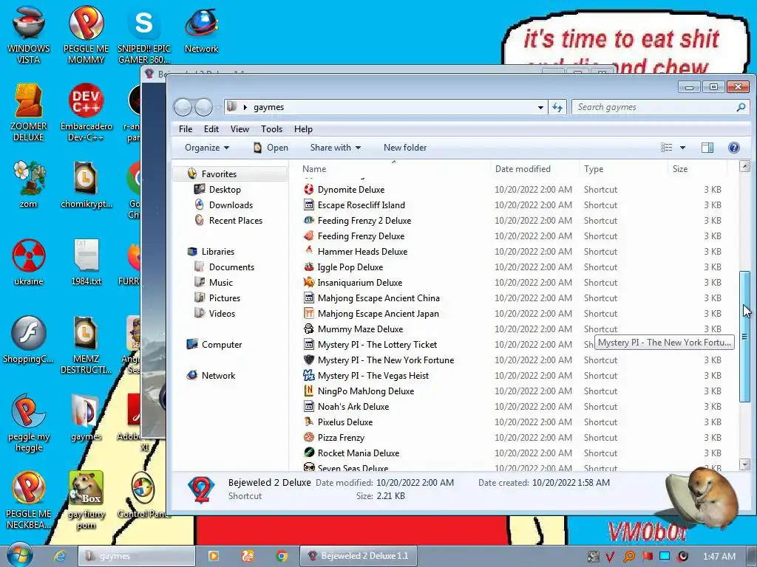Sort by Date modified column header
Screen dimensions: 757x567
pyautogui.click(x=534, y=169)
